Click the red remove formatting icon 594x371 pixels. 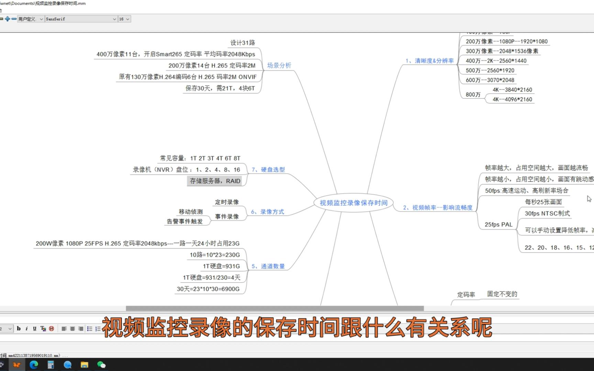[52, 329]
